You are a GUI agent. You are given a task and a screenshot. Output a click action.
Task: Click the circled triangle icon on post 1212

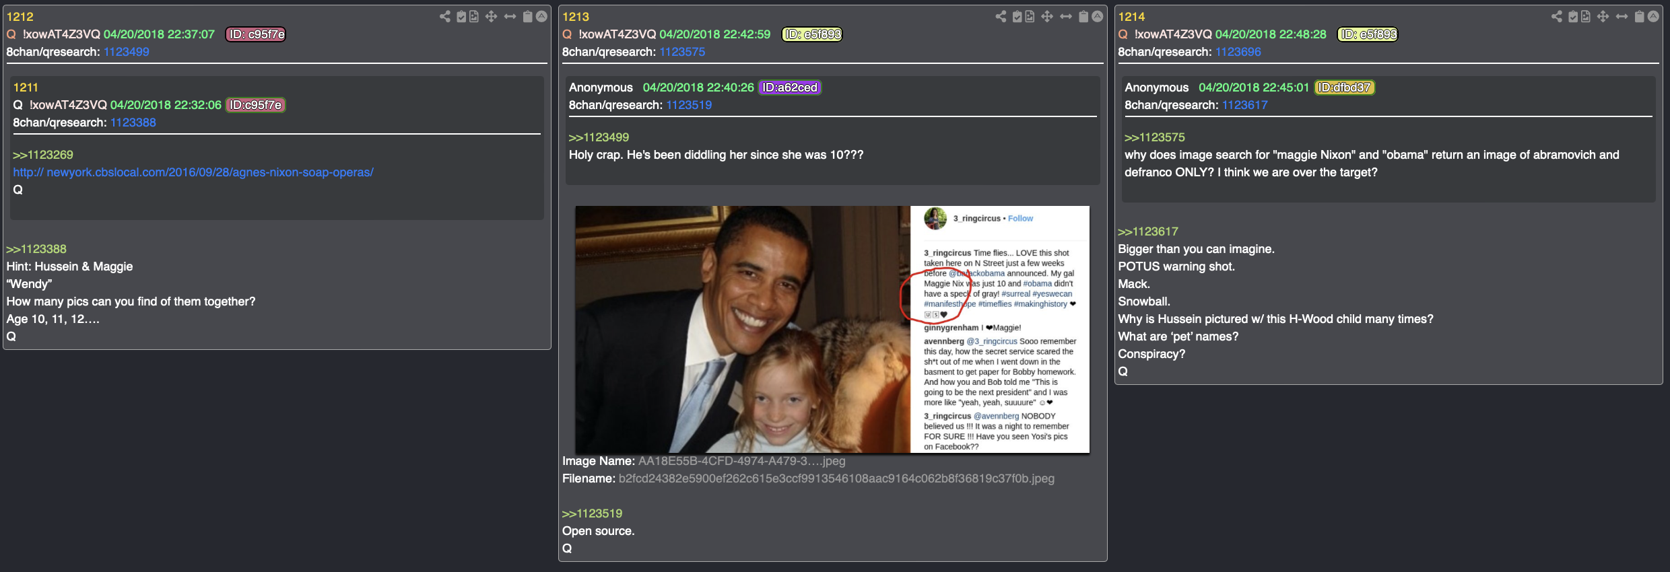[541, 16]
